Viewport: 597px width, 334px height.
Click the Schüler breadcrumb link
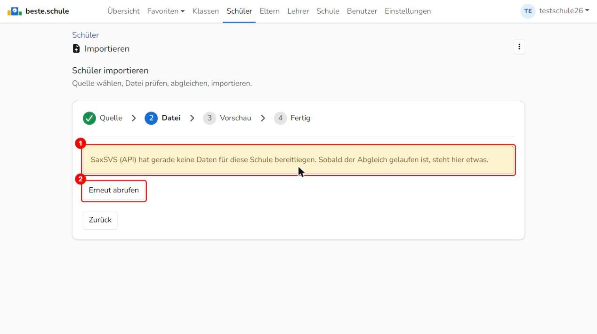pyautogui.click(x=85, y=35)
